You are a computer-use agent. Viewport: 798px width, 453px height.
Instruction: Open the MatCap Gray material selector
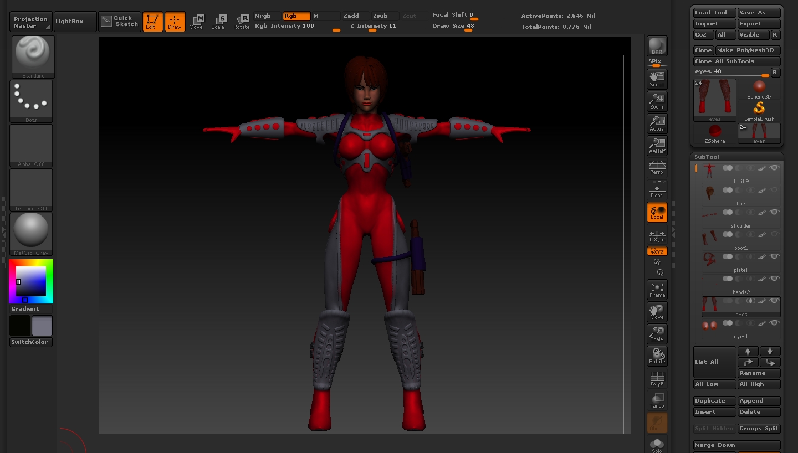(x=31, y=234)
